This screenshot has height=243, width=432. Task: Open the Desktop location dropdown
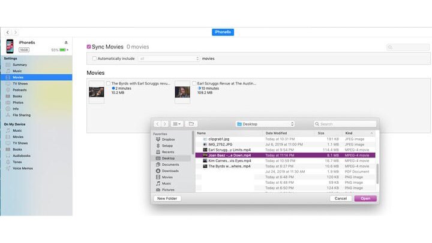[x=265, y=124]
